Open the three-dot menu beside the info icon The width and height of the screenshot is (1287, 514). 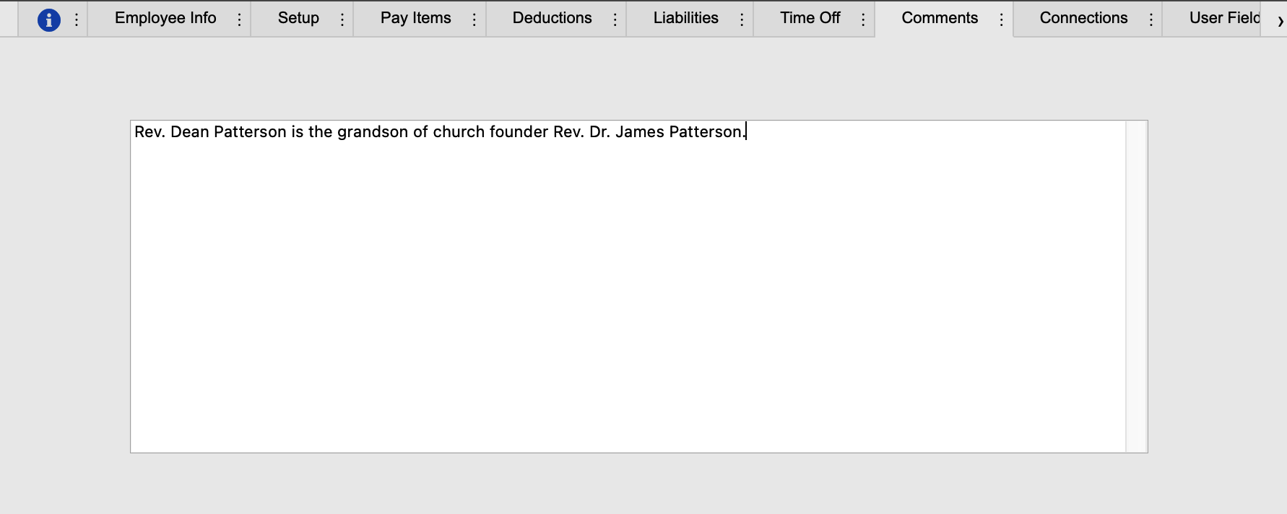point(77,19)
